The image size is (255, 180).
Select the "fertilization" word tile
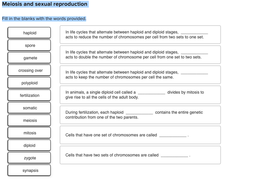pos(29,95)
